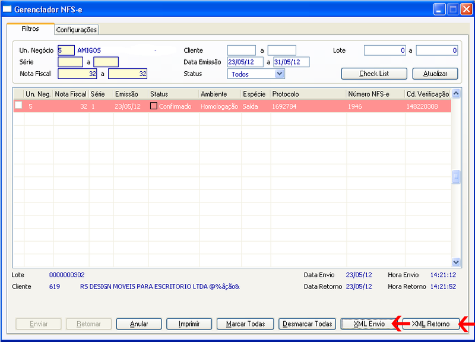The width and height of the screenshot is (475, 342).
Task: Click the red Confirmado status square
Action: click(154, 106)
